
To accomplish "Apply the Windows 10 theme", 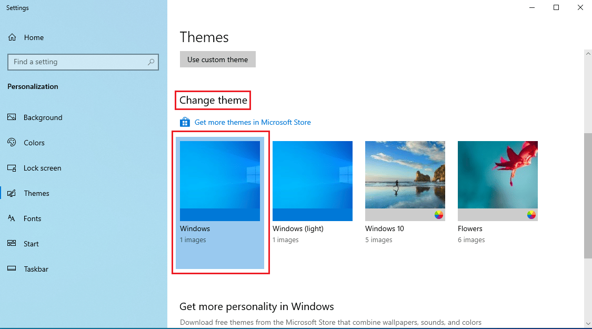I will pos(405,181).
